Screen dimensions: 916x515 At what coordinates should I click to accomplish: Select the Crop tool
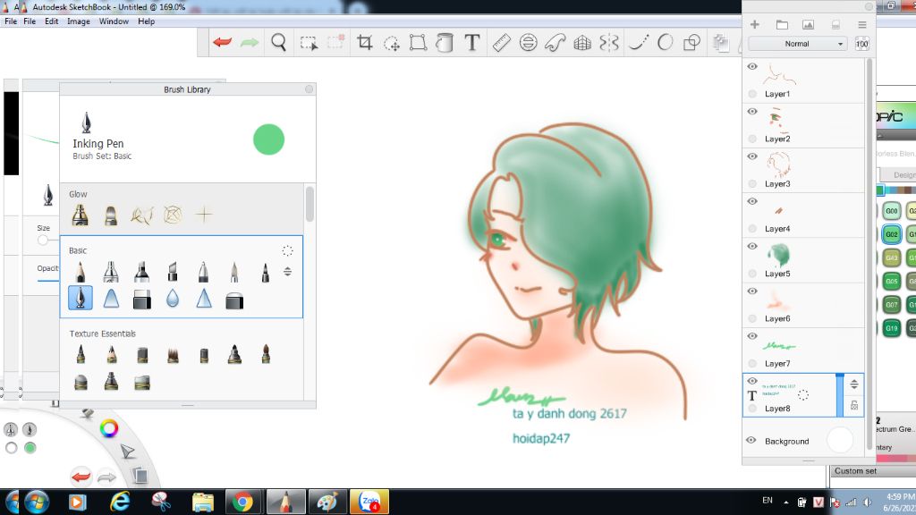click(365, 43)
